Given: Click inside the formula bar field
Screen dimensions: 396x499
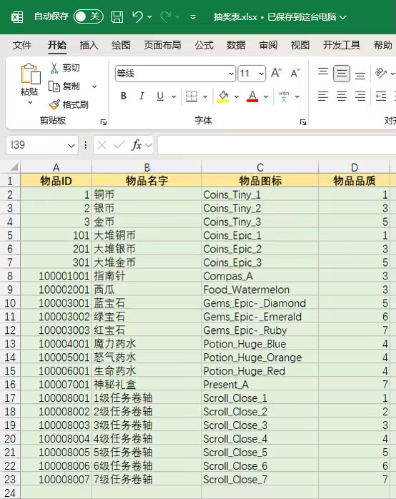Looking at the screenshot, I should coord(277,145).
